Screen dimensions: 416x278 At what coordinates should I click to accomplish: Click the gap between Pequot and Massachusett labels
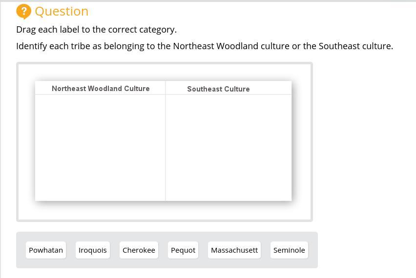(203, 250)
